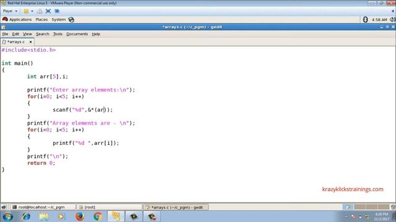Show hidden Windows tray icons arrow
Screen dimensions: 396x222
point(346,216)
